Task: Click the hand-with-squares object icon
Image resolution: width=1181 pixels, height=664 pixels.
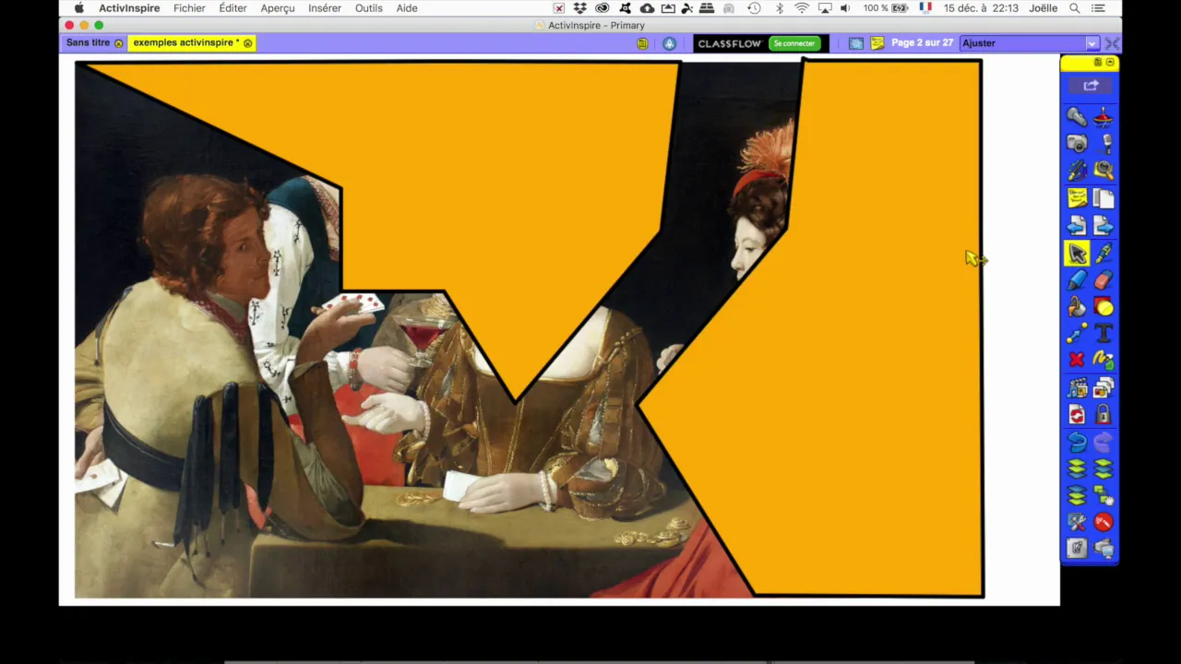Action: (x=1103, y=496)
